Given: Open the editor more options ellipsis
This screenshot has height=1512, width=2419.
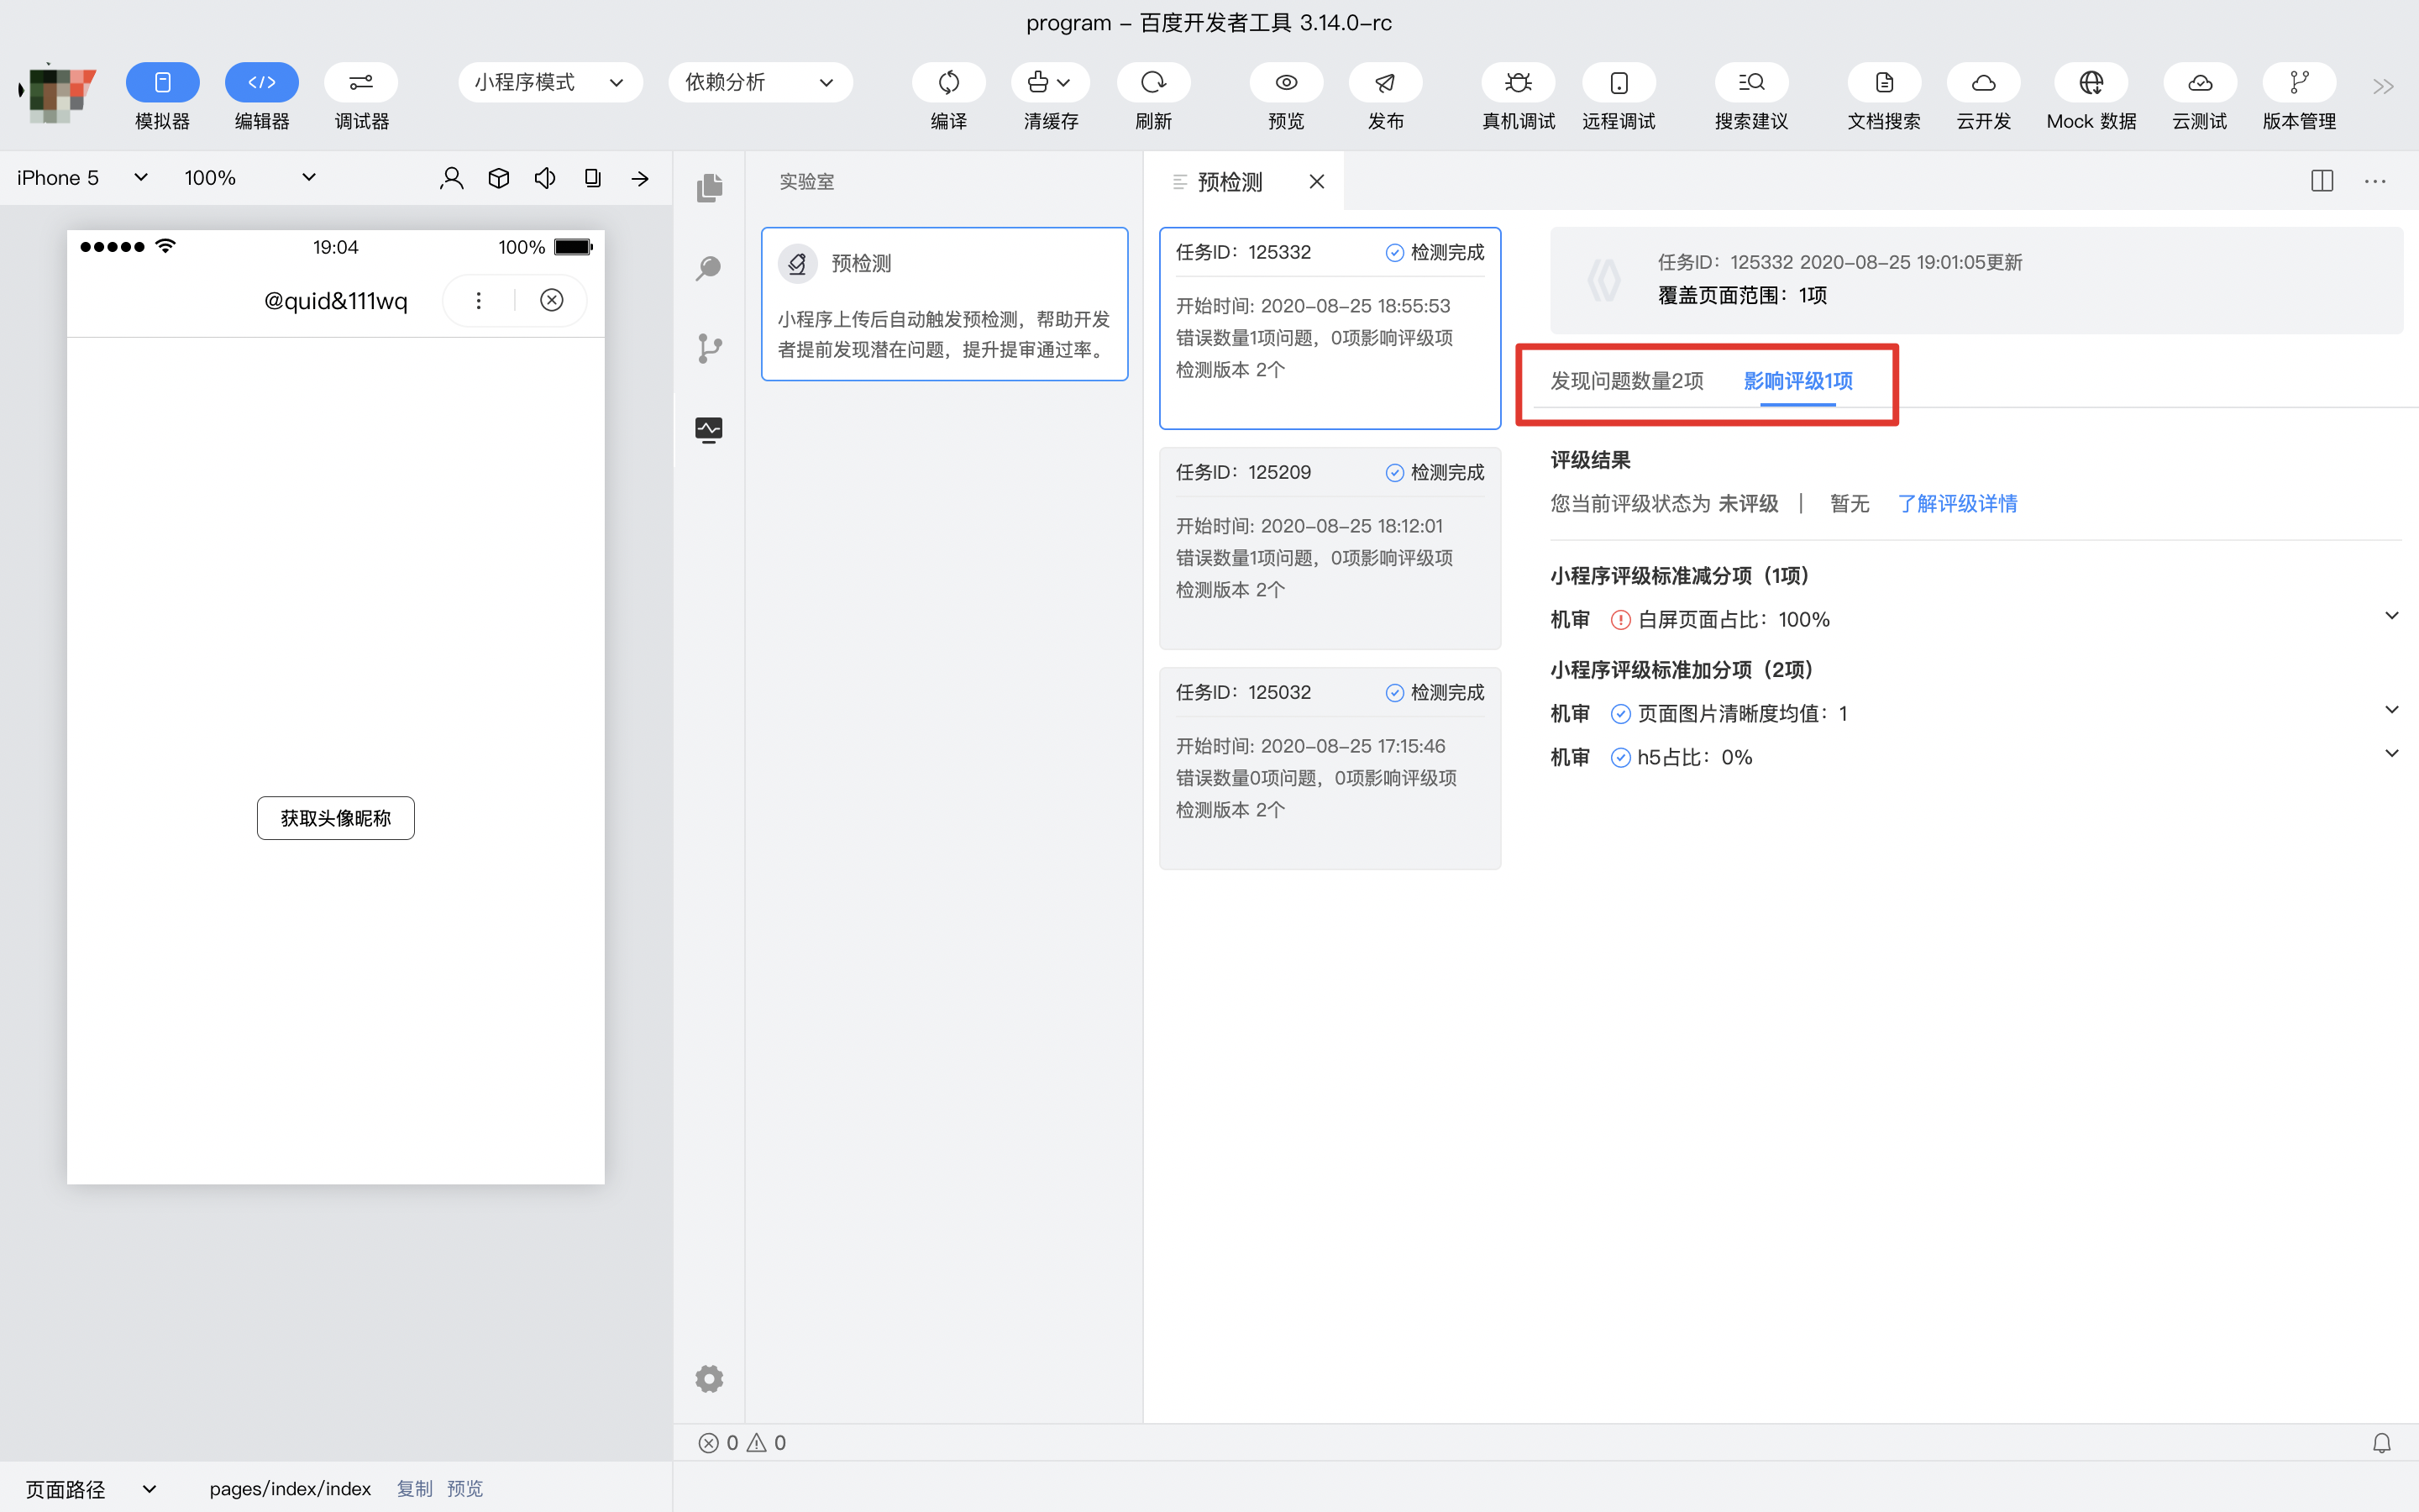Looking at the screenshot, I should pos(2375,181).
